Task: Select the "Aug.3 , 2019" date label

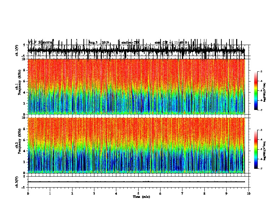Action: (99, 43)
